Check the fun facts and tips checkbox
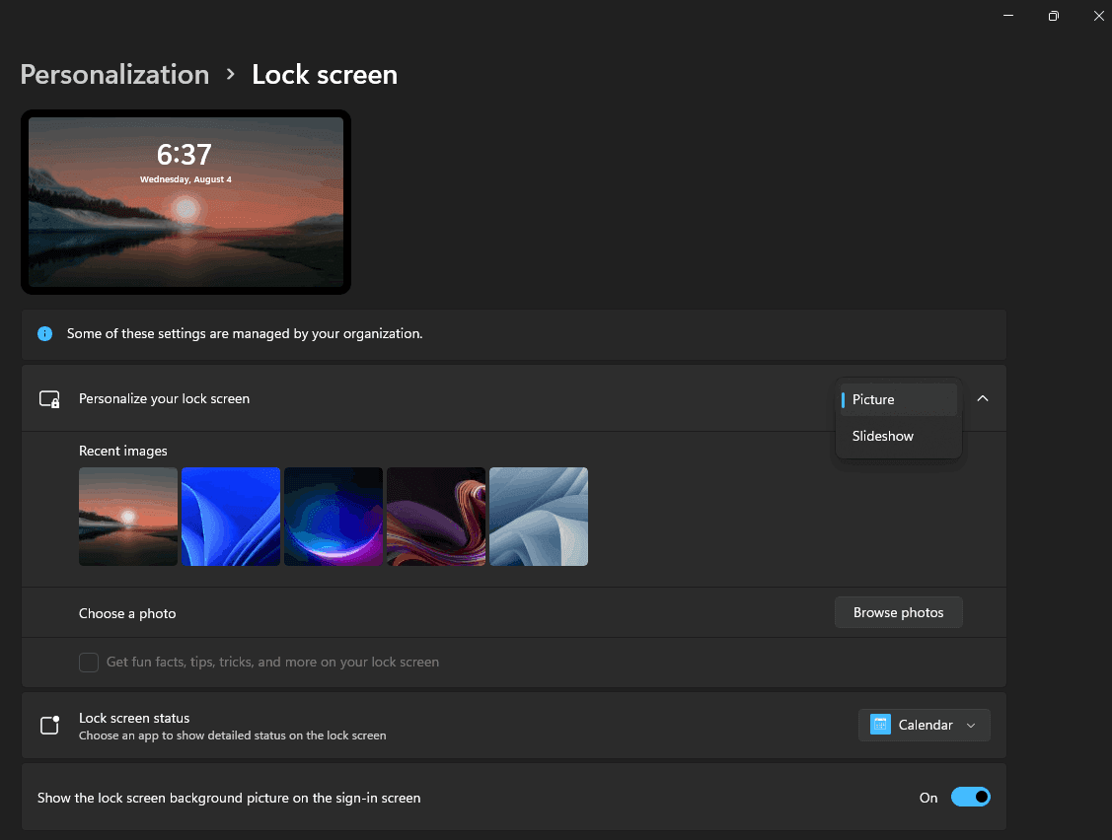Image resolution: width=1112 pixels, height=840 pixels. pos(88,662)
